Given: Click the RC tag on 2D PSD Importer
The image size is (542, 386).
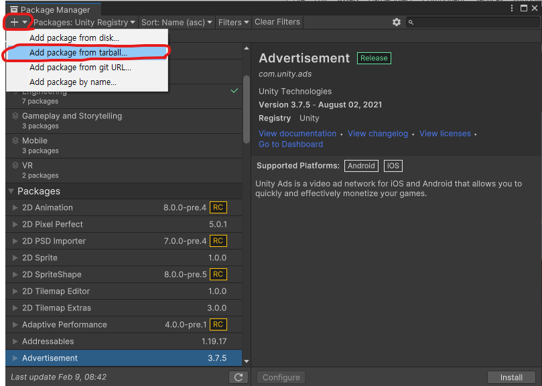Looking at the screenshot, I should (x=218, y=241).
